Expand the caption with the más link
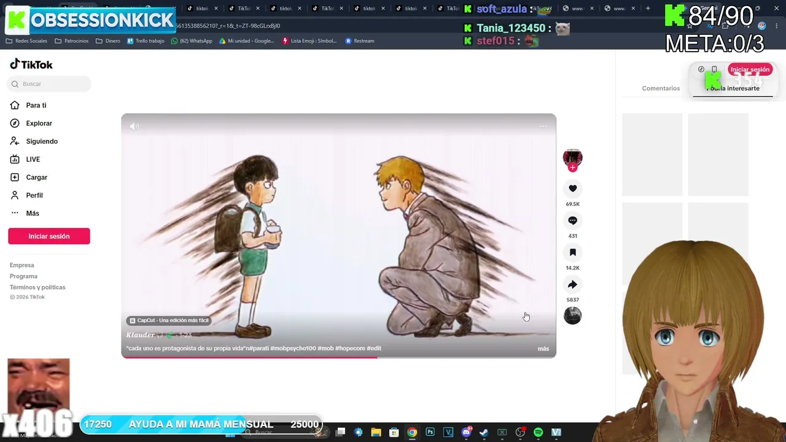786x442 pixels. 543,349
